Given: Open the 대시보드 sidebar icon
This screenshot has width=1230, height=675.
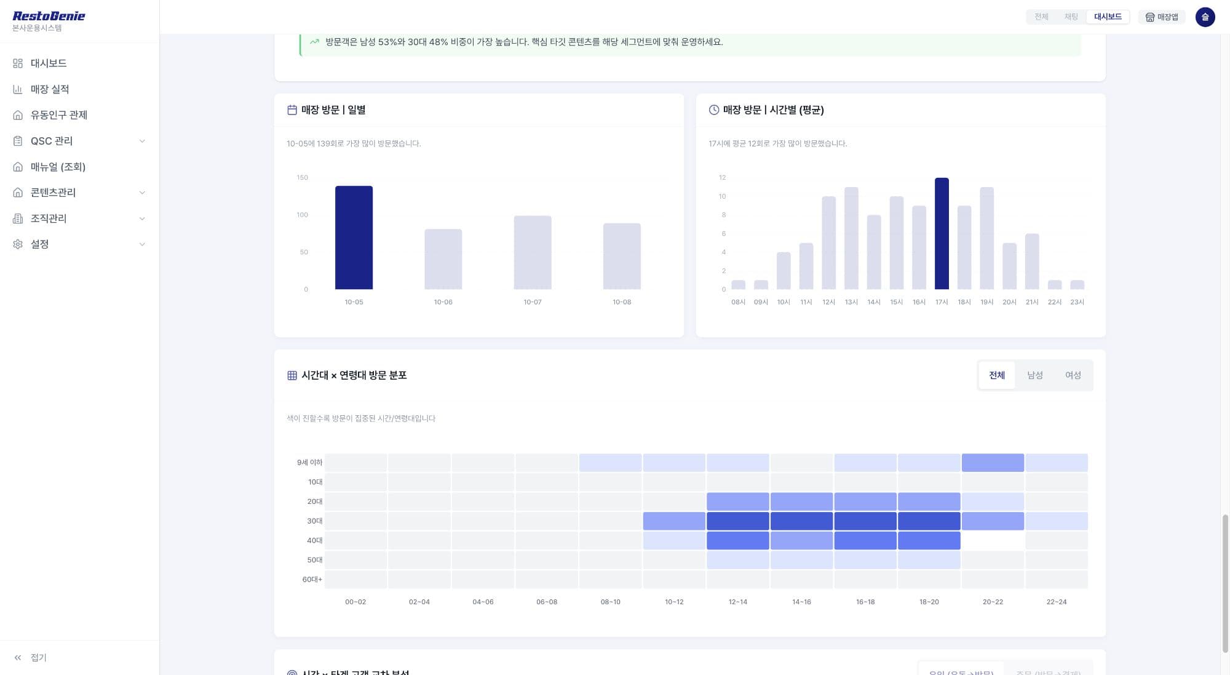Looking at the screenshot, I should (x=18, y=63).
